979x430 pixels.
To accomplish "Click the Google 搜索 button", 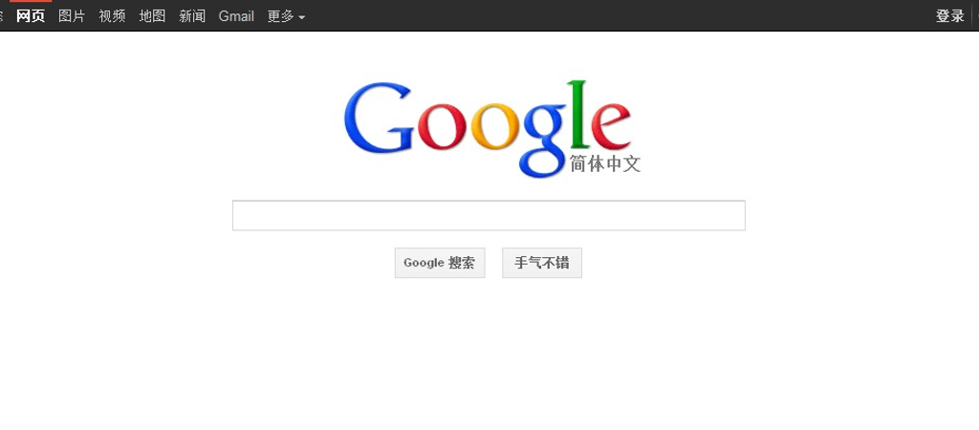I will [x=440, y=263].
